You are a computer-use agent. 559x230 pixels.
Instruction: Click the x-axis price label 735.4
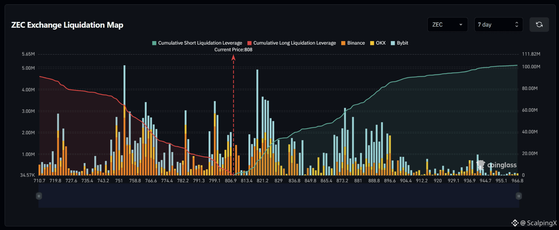87,181
